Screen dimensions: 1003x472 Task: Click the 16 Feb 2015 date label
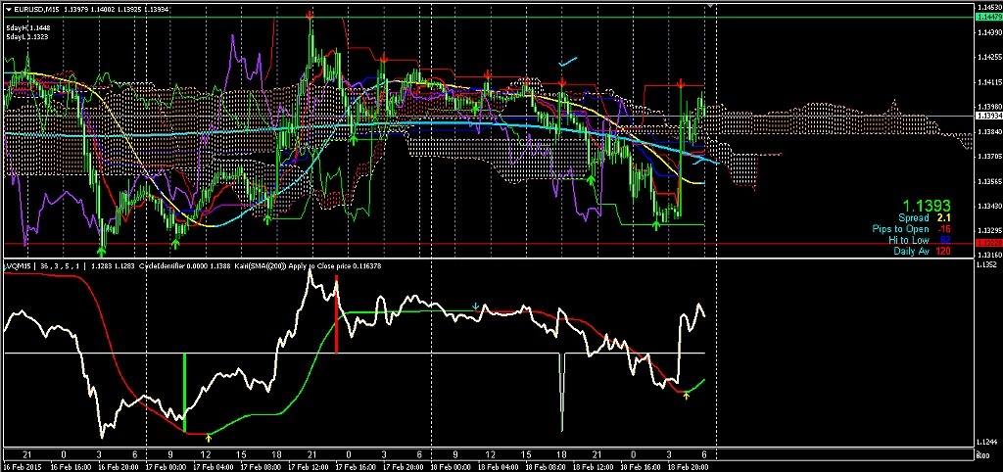24,467
